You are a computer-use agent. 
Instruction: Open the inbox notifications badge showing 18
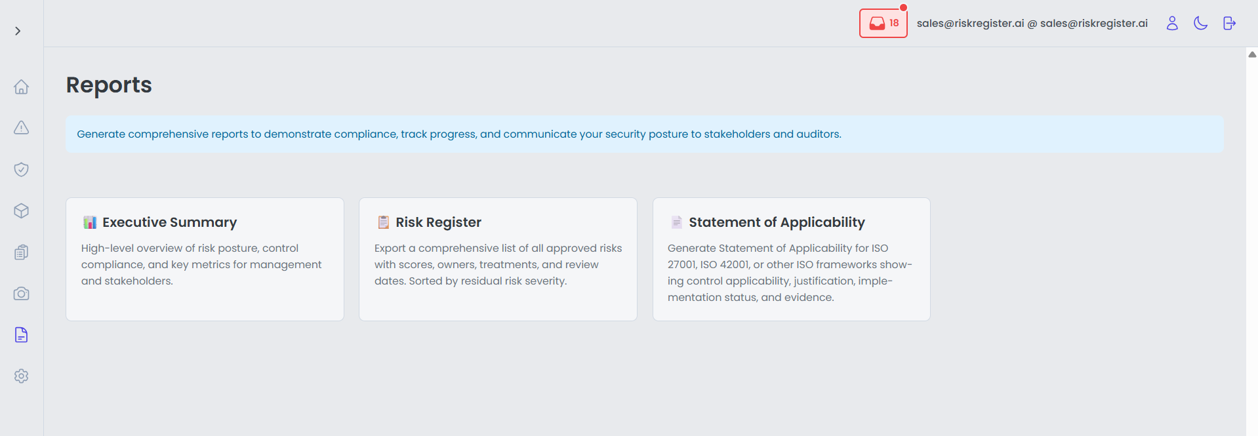pos(883,24)
